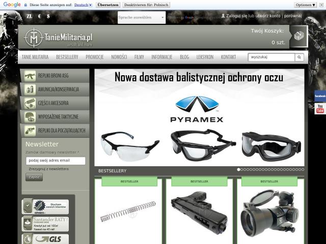The image size is (326, 244).
Task: Open the shopping cart basket icon
Action: [299, 36]
